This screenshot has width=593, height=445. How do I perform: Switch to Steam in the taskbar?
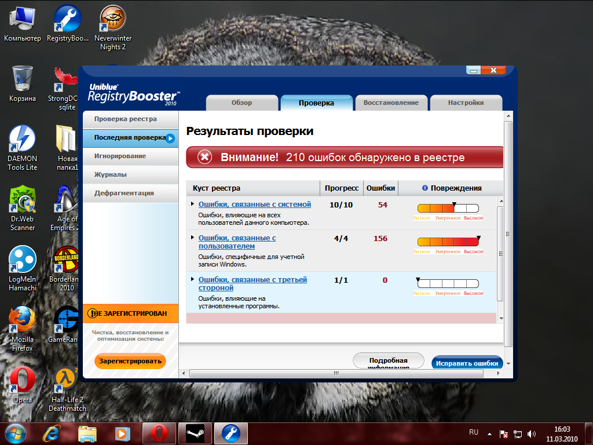click(195, 433)
